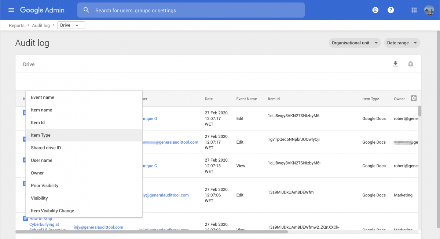The image size is (440, 239).
Task: Click the horizontal scrollbar of the table
Action: [x=152, y=232]
